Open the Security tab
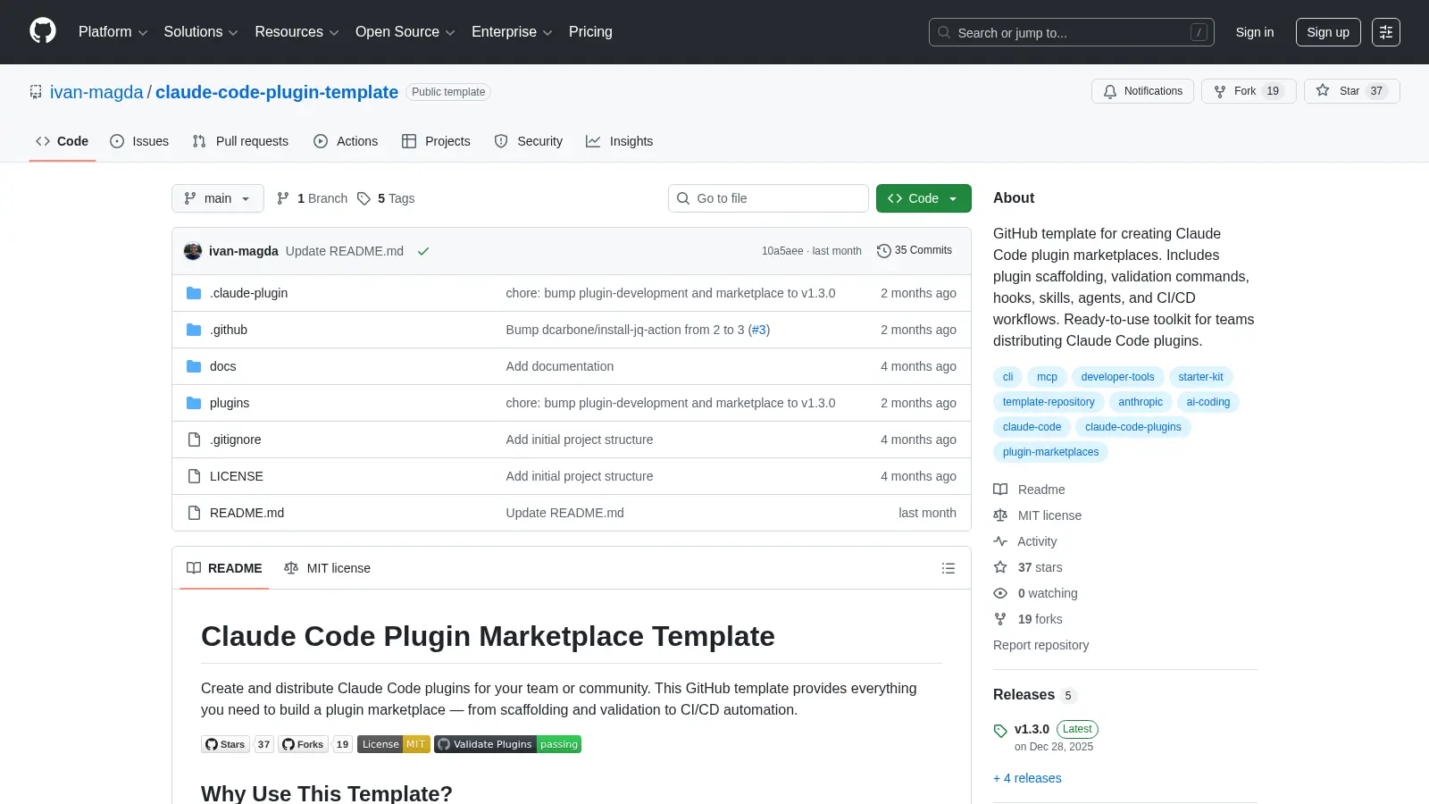The image size is (1429, 804). [x=529, y=141]
